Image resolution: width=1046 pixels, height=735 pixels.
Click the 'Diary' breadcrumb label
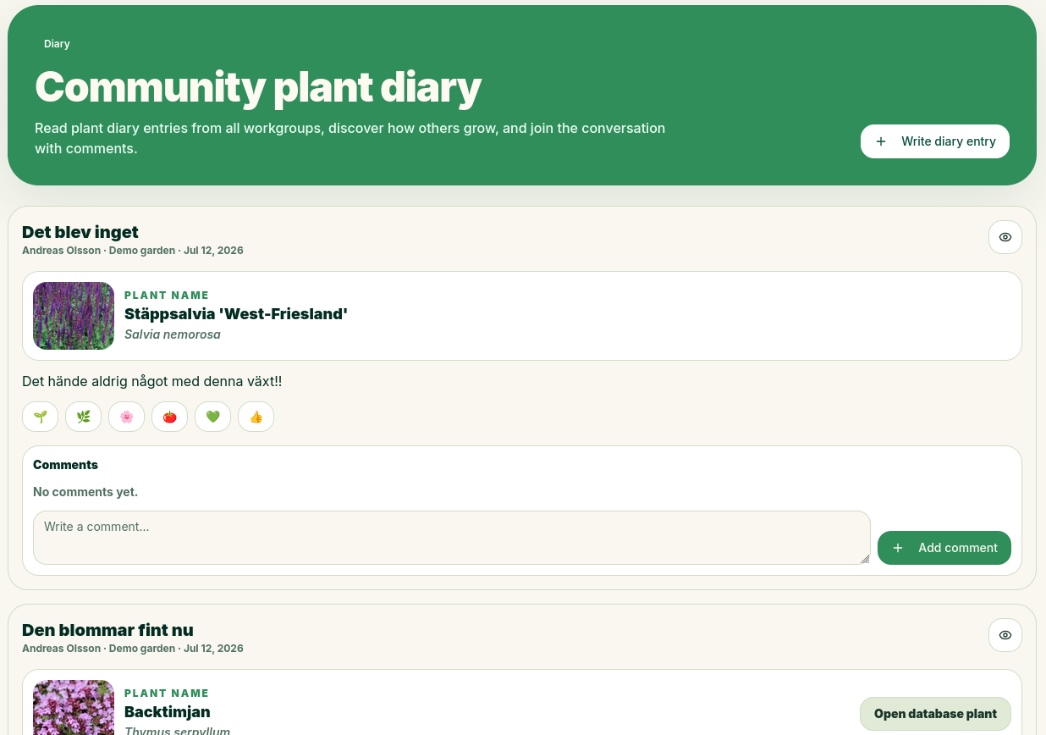(57, 44)
